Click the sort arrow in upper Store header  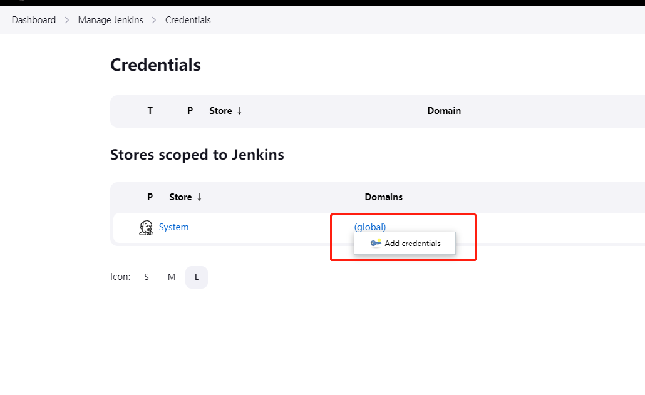pos(240,111)
